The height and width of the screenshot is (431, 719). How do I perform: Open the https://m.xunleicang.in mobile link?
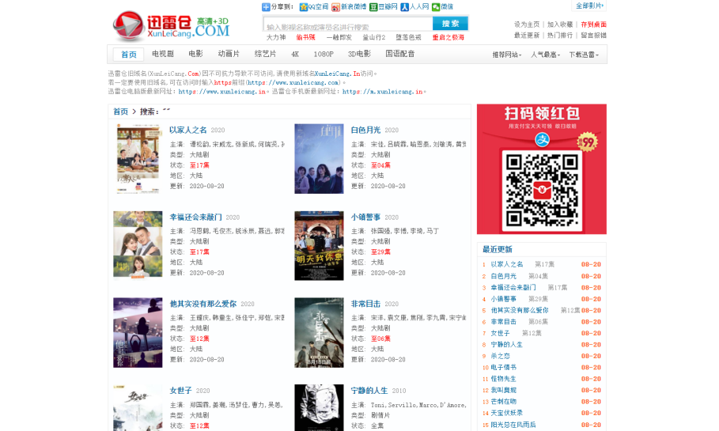pyautogui.click(x=382, y=92)
